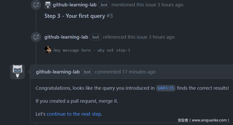
Task: Click the cross-reference icon beside the 'referenced this issue' event
Action: [36, 37]
